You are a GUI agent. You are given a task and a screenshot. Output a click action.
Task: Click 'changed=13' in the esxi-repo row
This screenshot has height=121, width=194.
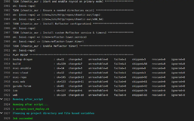click(76, 77)
